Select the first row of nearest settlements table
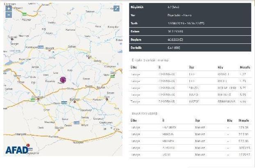 (x=190, y=74)
